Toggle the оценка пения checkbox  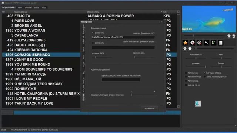(x=186, y=85)
